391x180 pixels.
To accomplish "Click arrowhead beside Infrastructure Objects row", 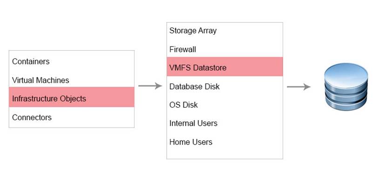I will (x=158, y=86).
